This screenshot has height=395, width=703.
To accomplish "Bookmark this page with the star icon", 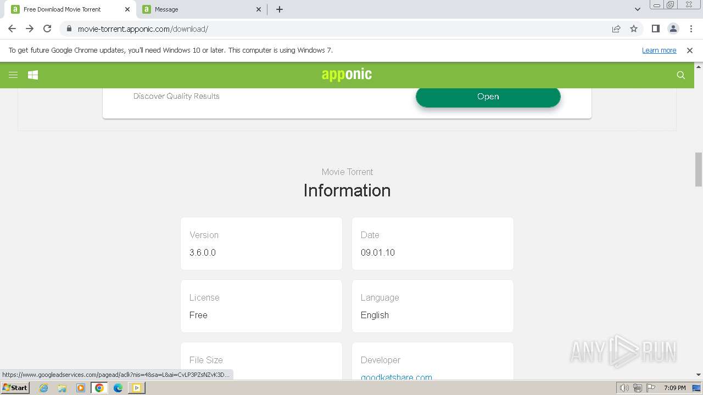I will (x=634, y=29).
